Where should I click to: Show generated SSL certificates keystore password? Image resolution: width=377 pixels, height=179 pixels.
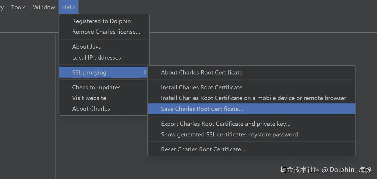click(252, 134)
